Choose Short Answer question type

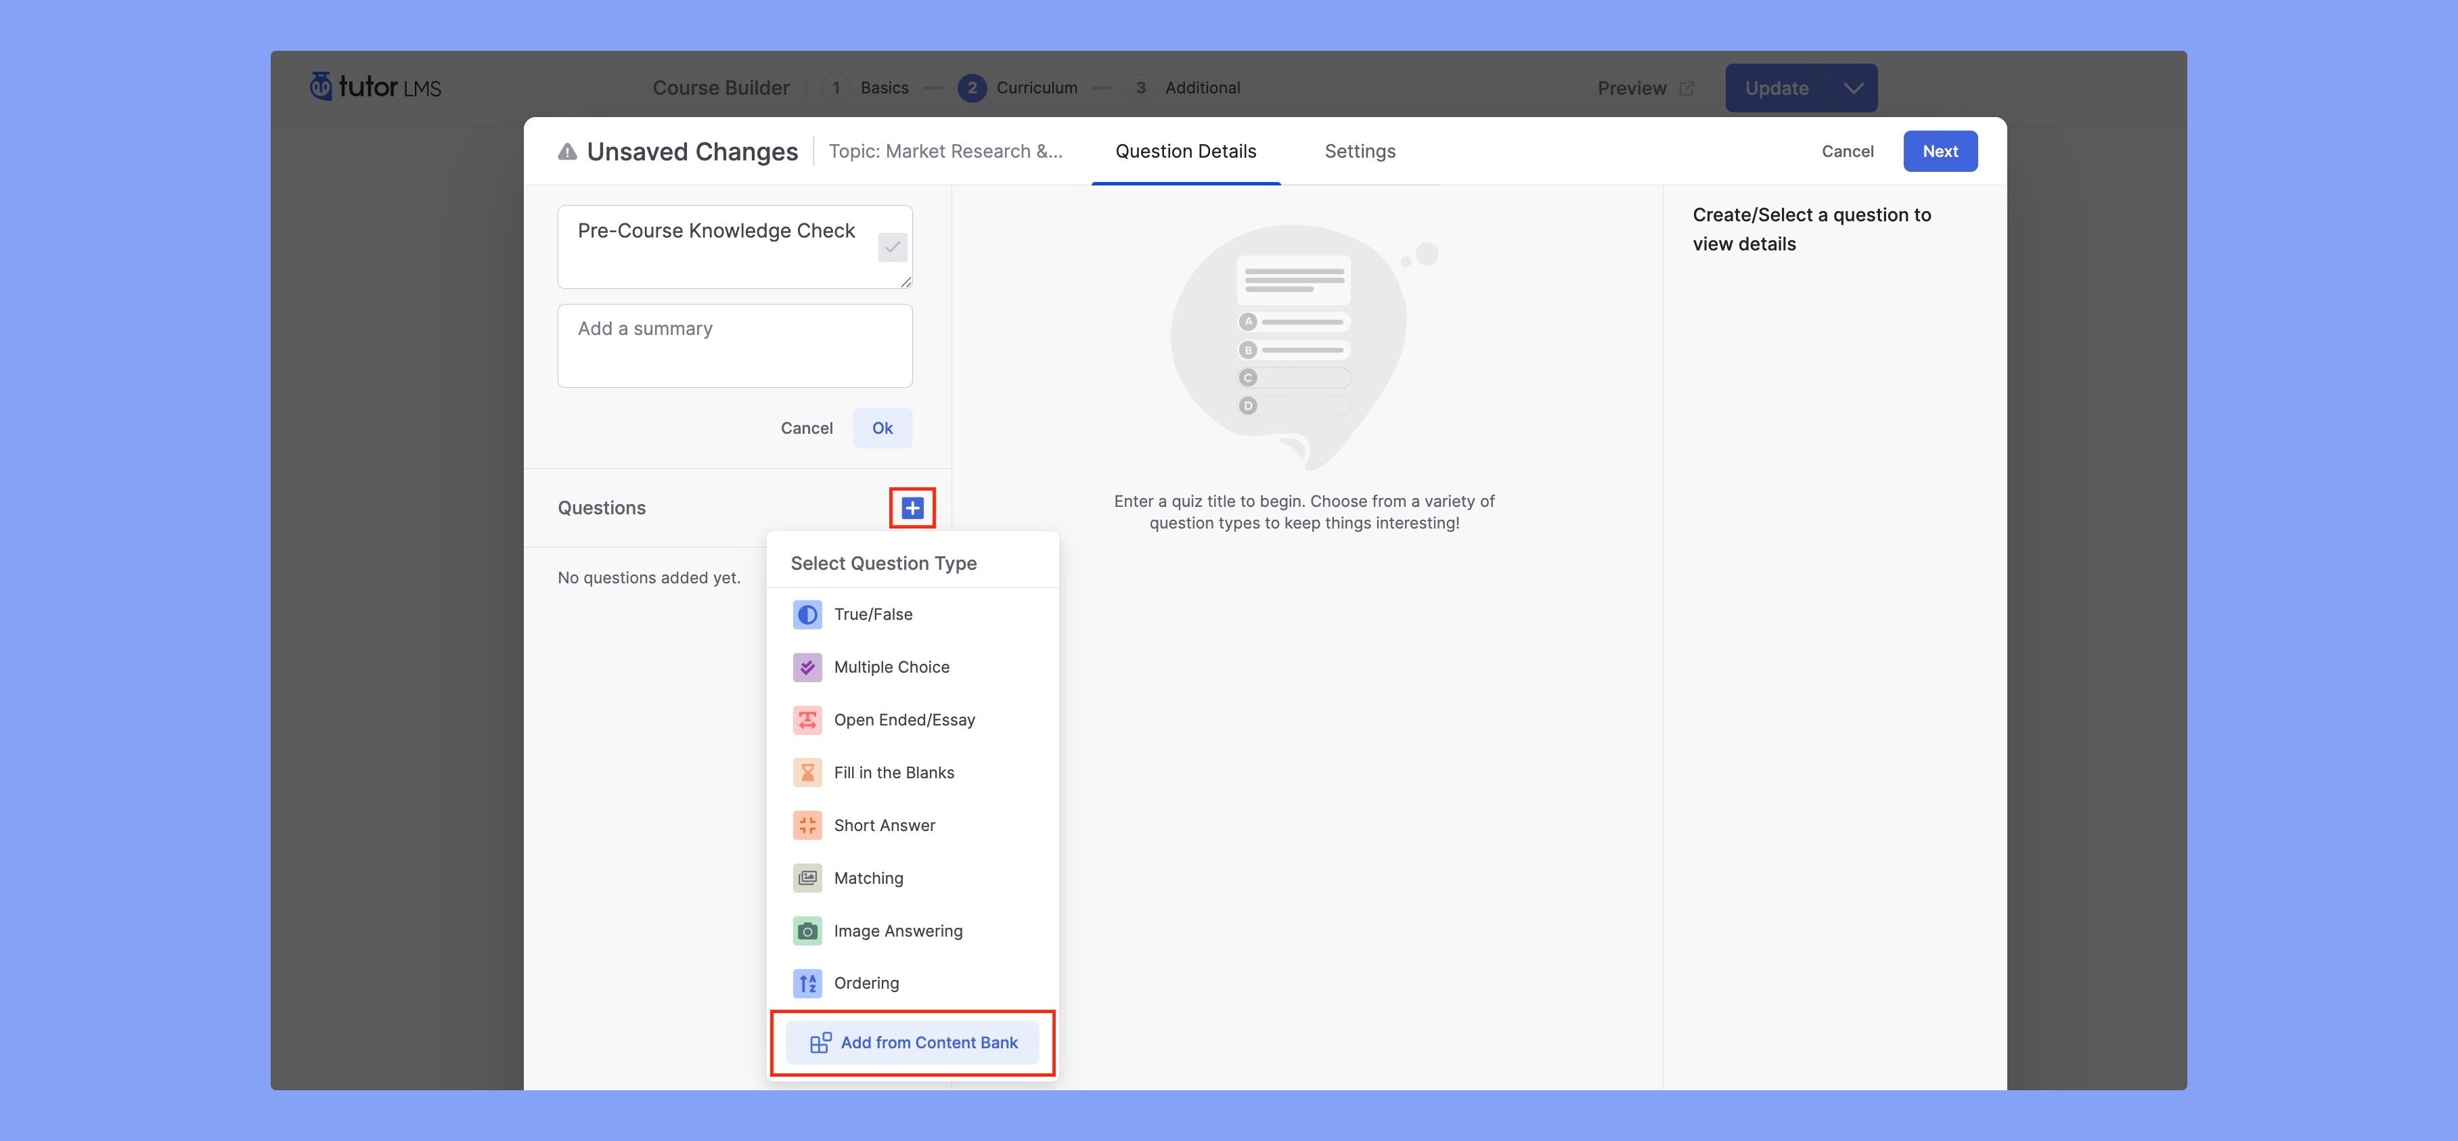click(x=913, y=825)
